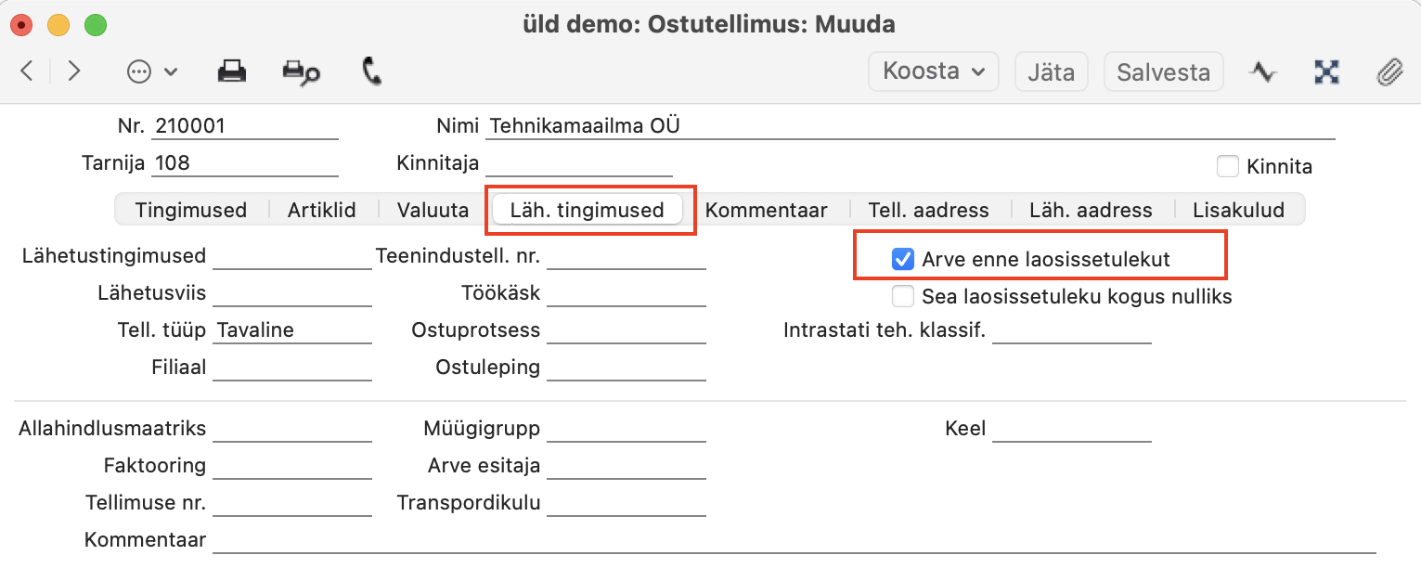1421x581 pixels.
Task: Tick Sea laosissetuleku kogus nulliks
Action: point(902,297)
